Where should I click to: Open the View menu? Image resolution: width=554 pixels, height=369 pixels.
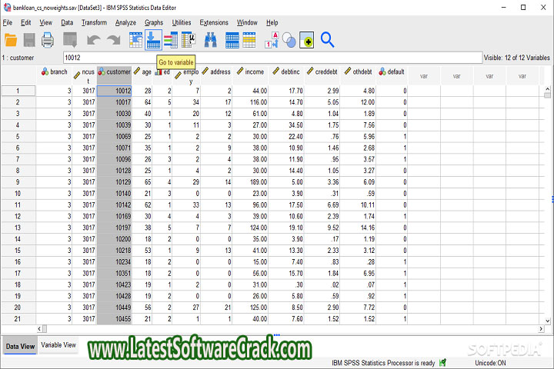(x=45, y=22)
